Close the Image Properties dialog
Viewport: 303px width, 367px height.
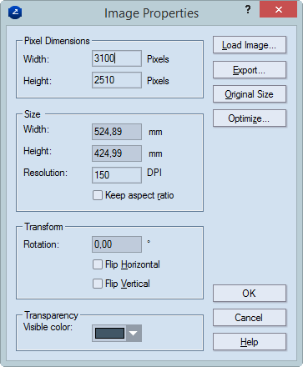coord(278,10)
